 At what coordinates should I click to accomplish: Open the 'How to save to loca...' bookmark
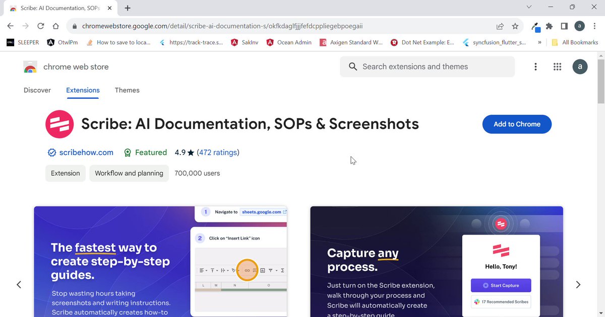118,42
